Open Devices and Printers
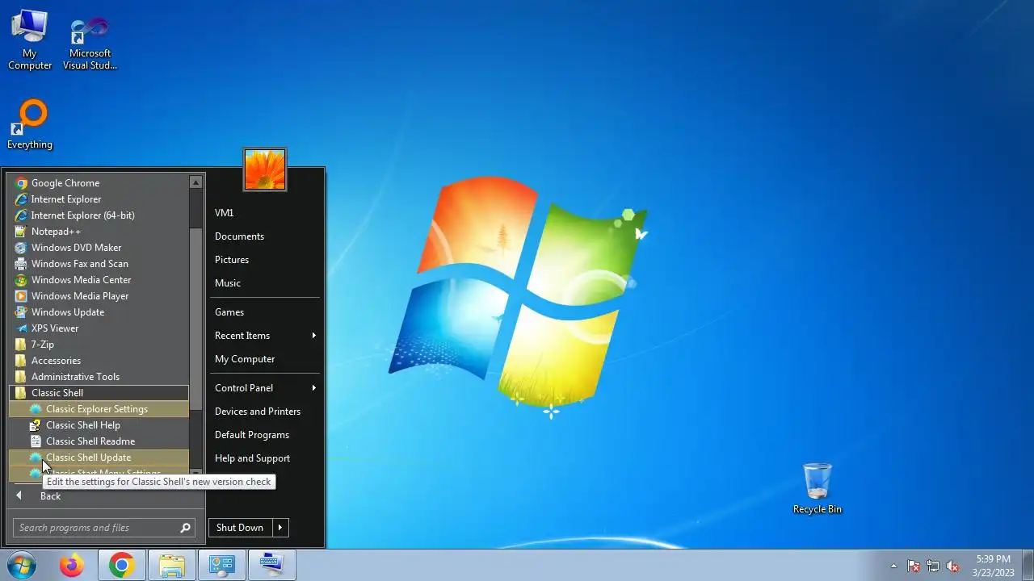The height and width of the screenshot is (581, 1034). tap(265, 412)
